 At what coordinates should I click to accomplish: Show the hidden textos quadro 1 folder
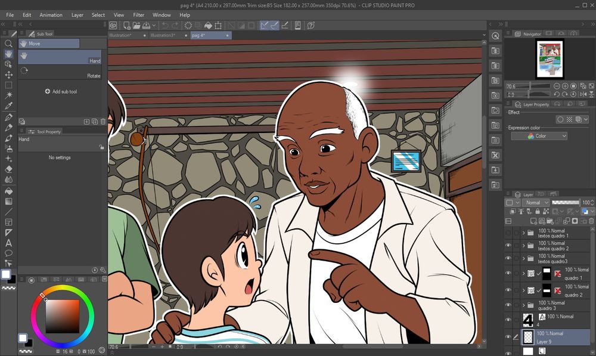508,233
